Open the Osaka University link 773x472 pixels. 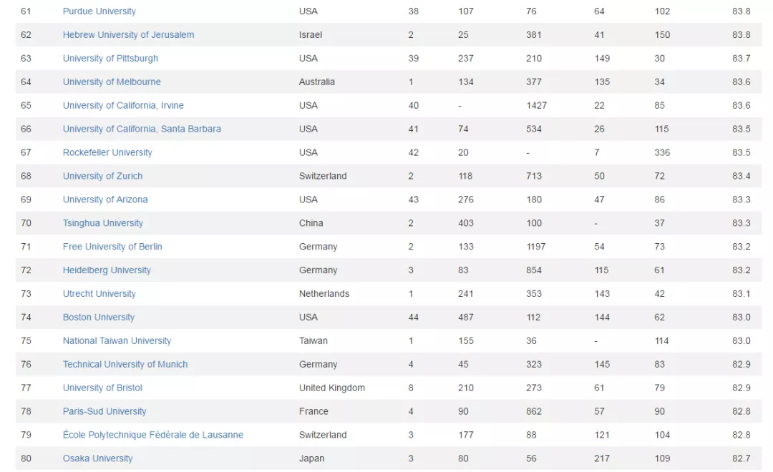[97, 458]
